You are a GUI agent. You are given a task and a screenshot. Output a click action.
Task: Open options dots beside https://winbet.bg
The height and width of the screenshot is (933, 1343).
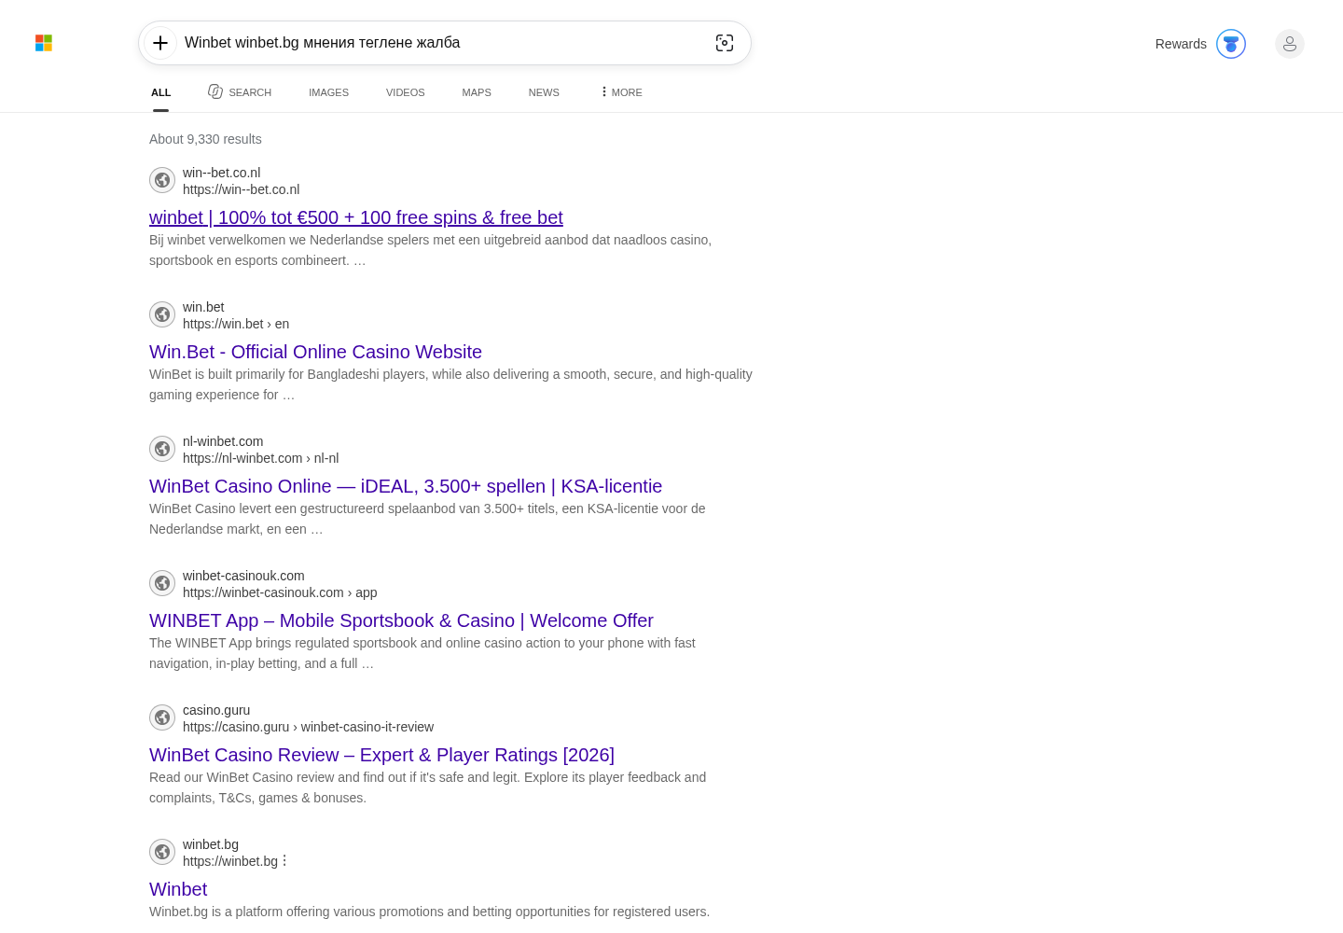pyautogui.click(x=284, y=861)
